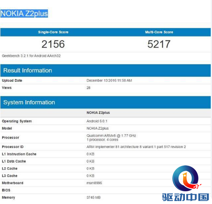
Task: Click the single-core score 2156
Action: click(x=53, y=44)
